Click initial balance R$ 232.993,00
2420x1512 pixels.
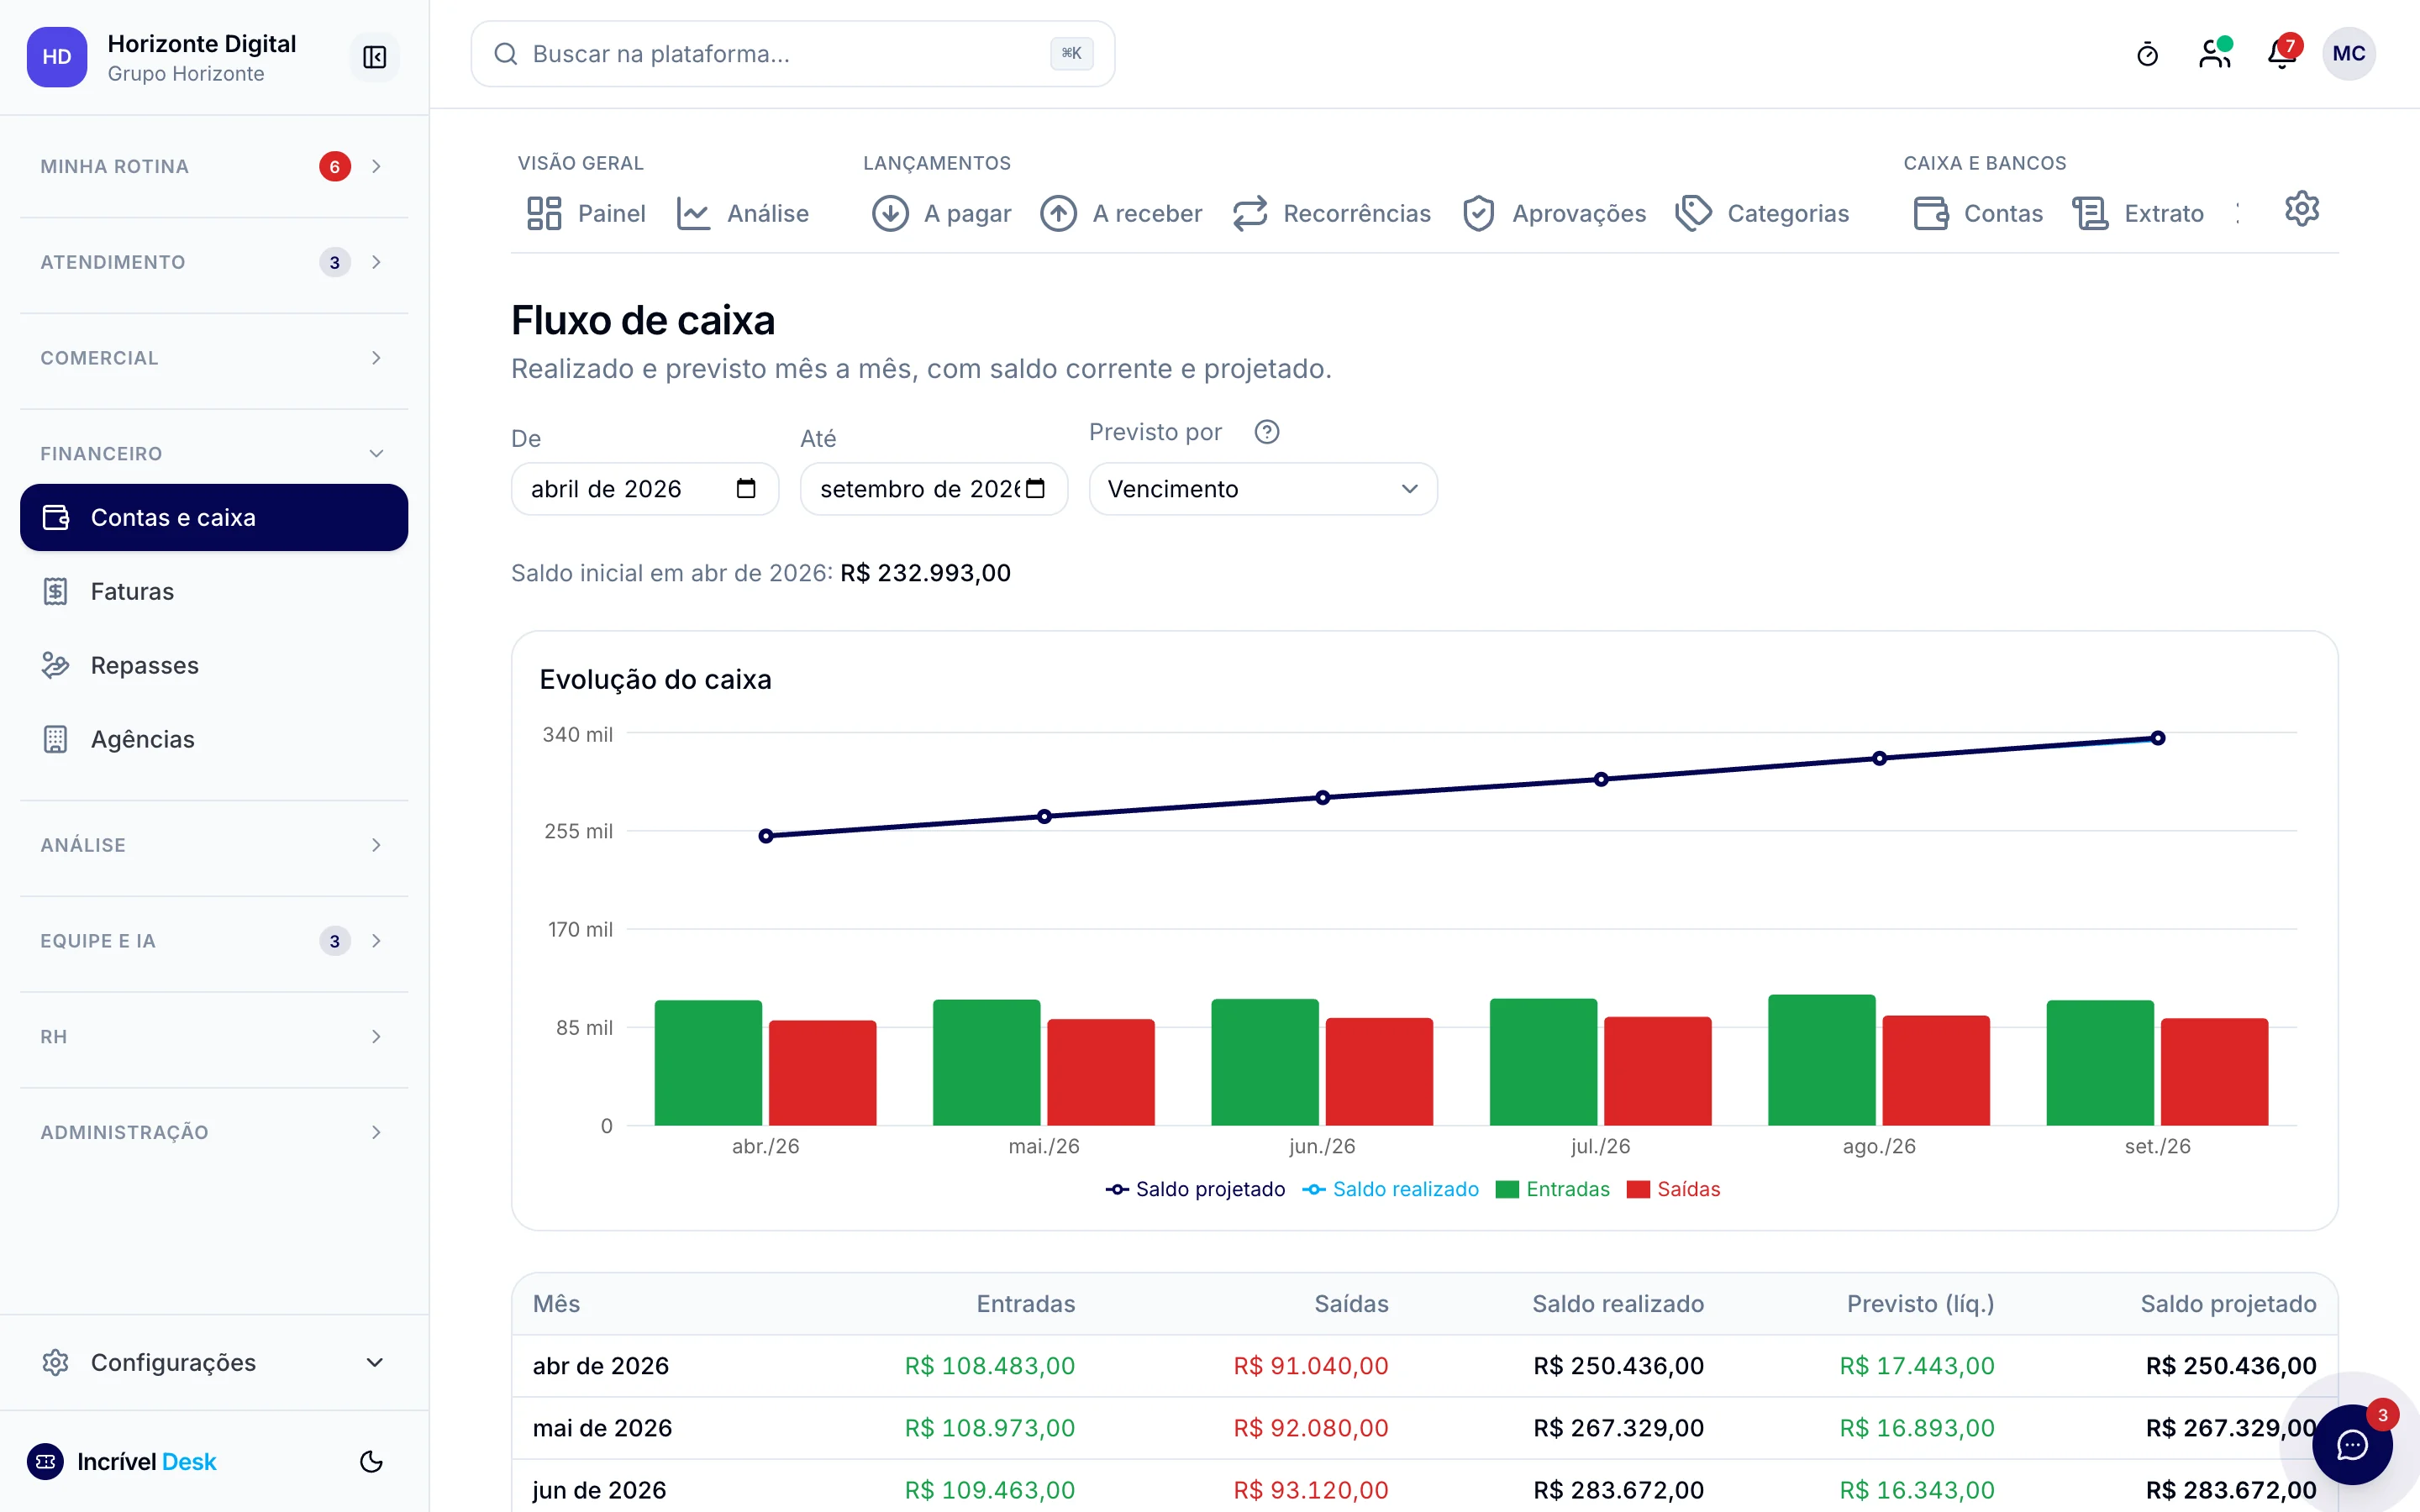coord(925,573)
